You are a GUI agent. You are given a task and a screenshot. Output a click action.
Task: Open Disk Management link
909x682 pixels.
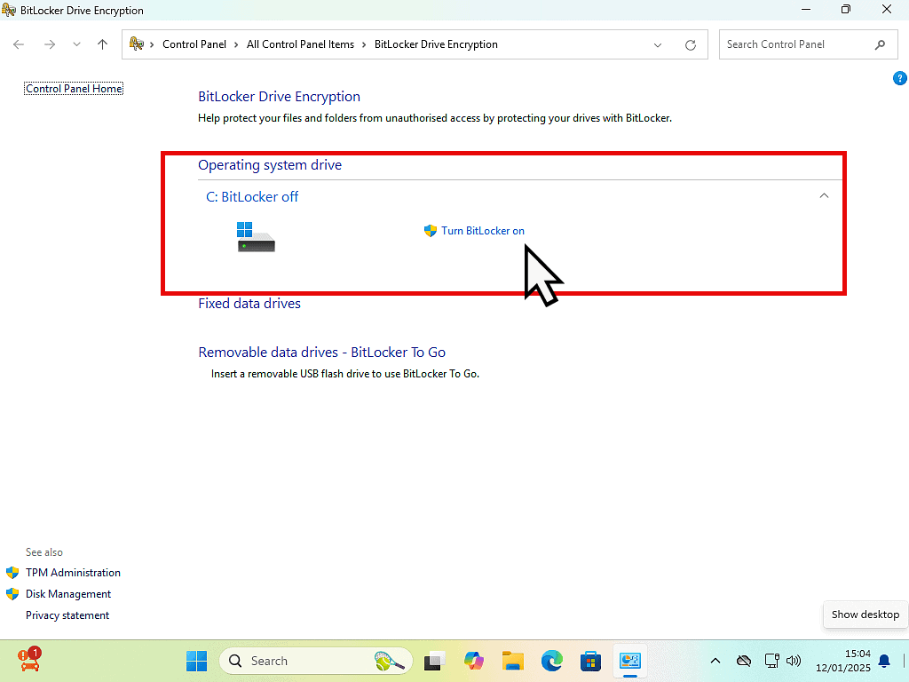pyautogui.click(x=68, y=594)
